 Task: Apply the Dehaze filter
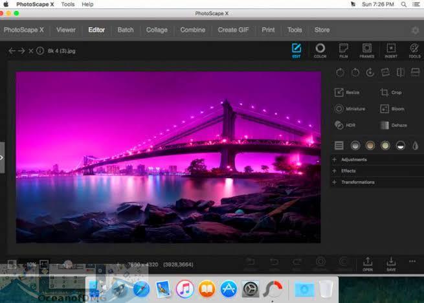[394, 125]
